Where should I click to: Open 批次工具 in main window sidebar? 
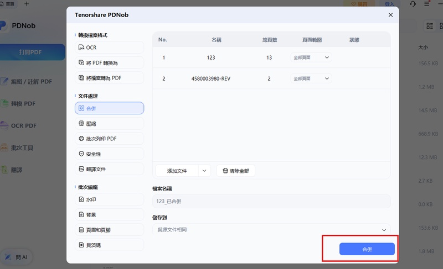(17, 148)
